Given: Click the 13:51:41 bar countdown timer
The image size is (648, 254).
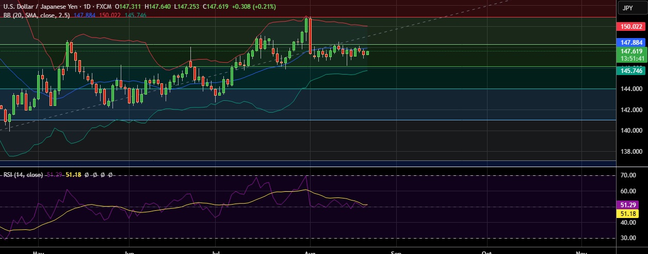Looking at the screenshot, I should tap(631, 58).
